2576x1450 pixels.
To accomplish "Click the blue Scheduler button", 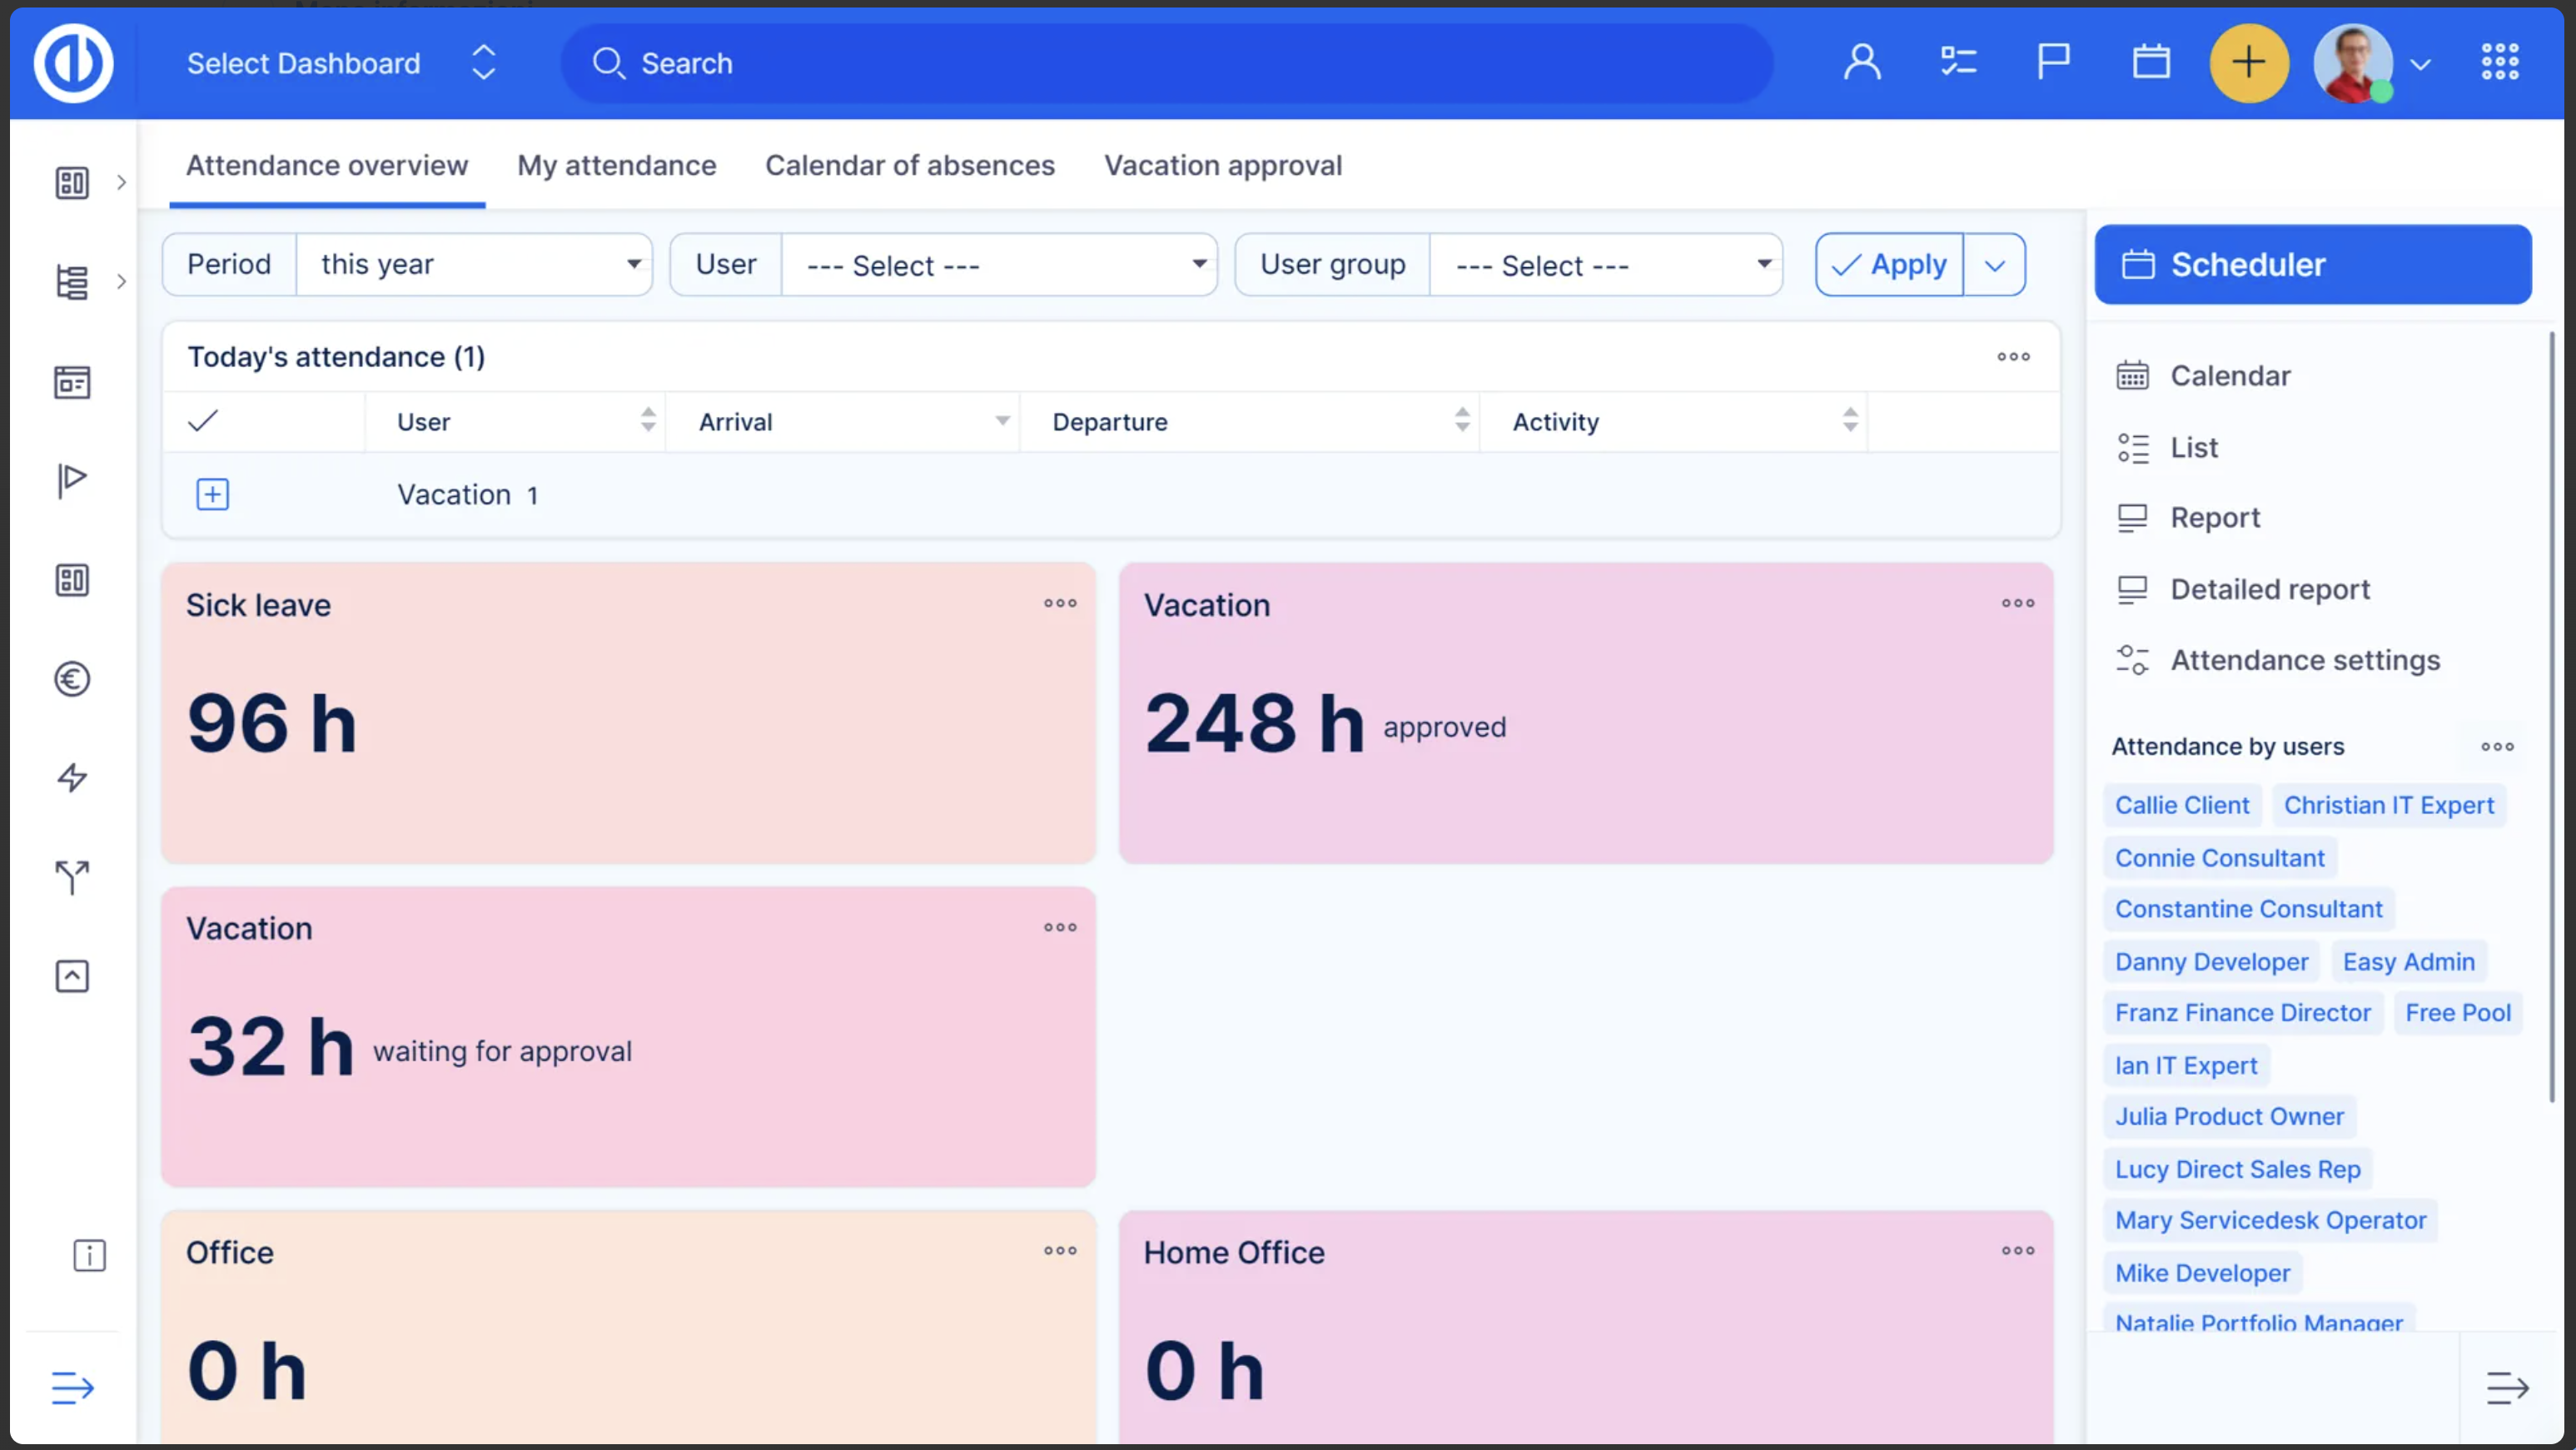I will (2313, 265).
